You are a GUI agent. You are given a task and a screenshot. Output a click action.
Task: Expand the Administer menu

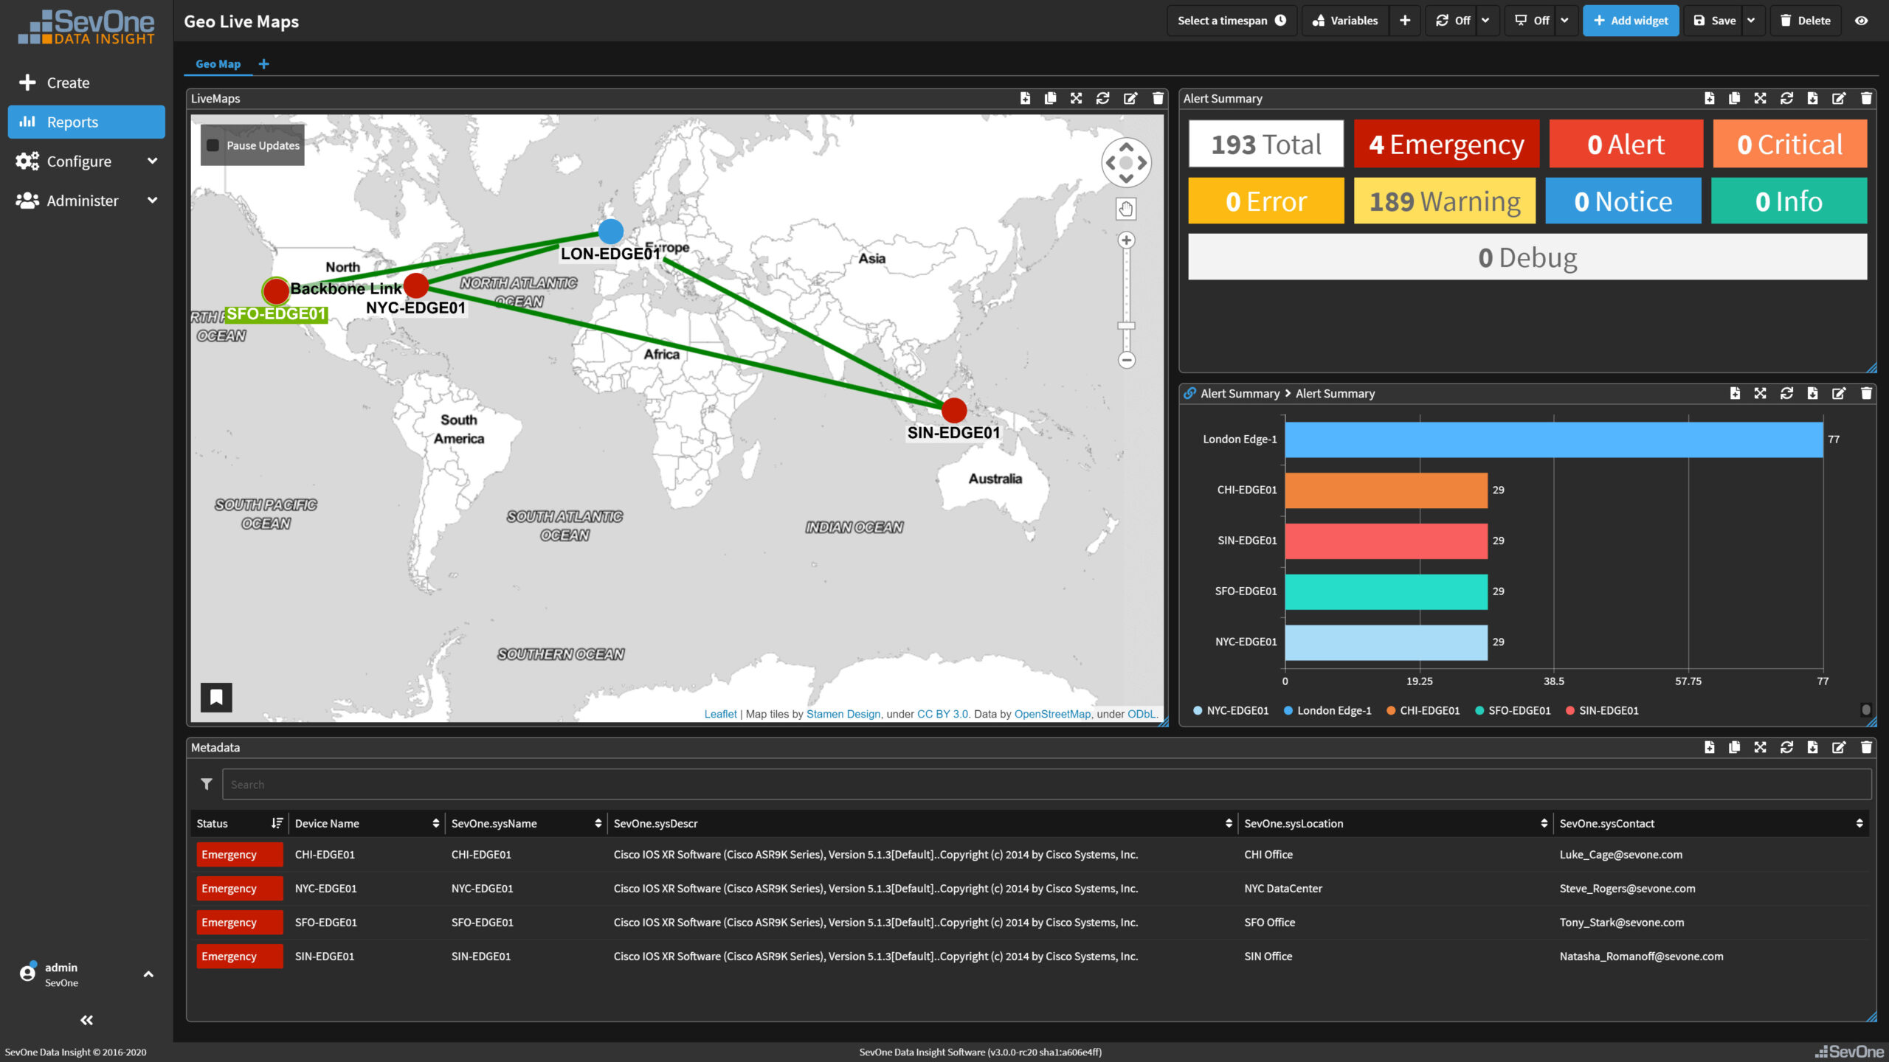click(x=86, y=200)
